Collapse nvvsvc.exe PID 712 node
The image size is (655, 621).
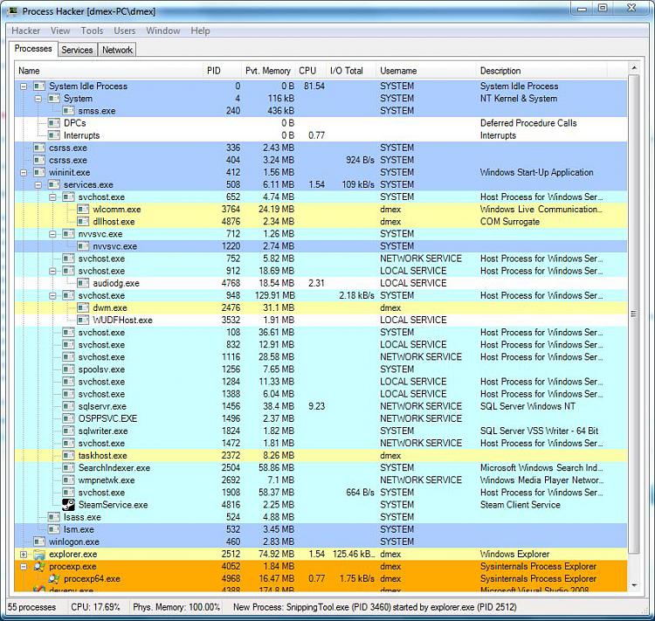click(52, 234)
